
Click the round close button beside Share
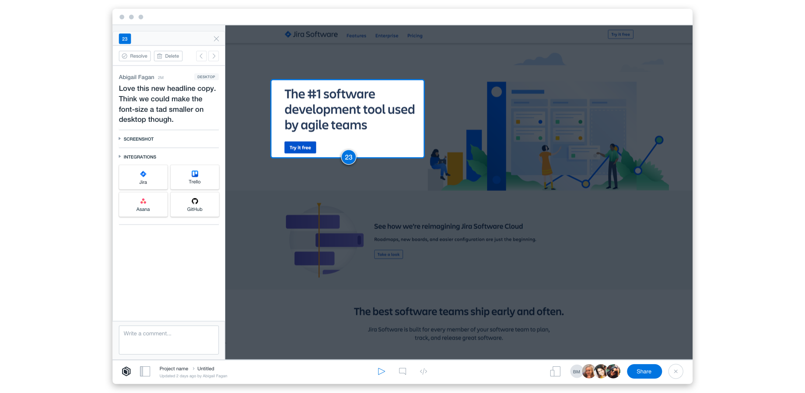(675, 371)
